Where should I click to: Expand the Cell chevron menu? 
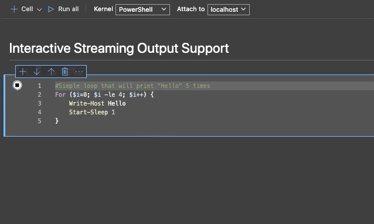click(x=39, y=9)
